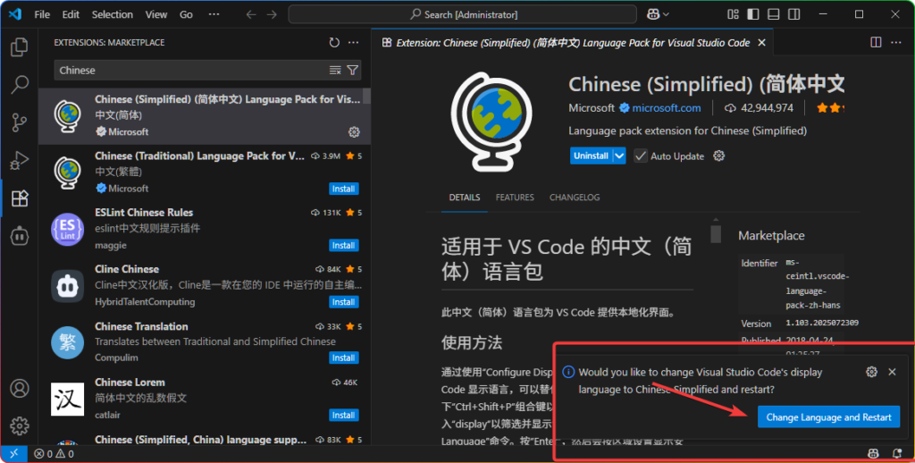Viewport: 915px width, 463px height.
Task: Open Copilot menu in title bar
Action: (x=658, y=14)
